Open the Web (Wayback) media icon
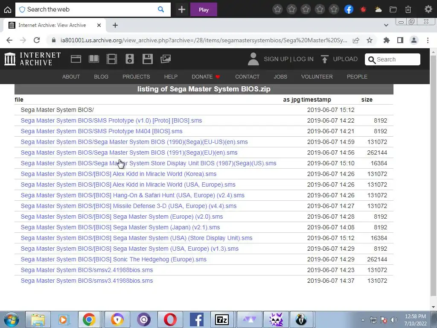 click(x=76, y=59)
